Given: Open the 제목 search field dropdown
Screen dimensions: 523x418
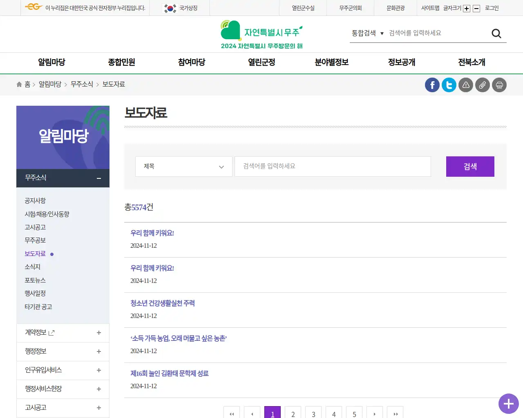Looking at the screenshot, I should point(183,167).
